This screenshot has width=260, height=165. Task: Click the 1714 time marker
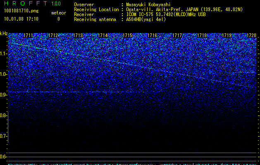(103, 35)
